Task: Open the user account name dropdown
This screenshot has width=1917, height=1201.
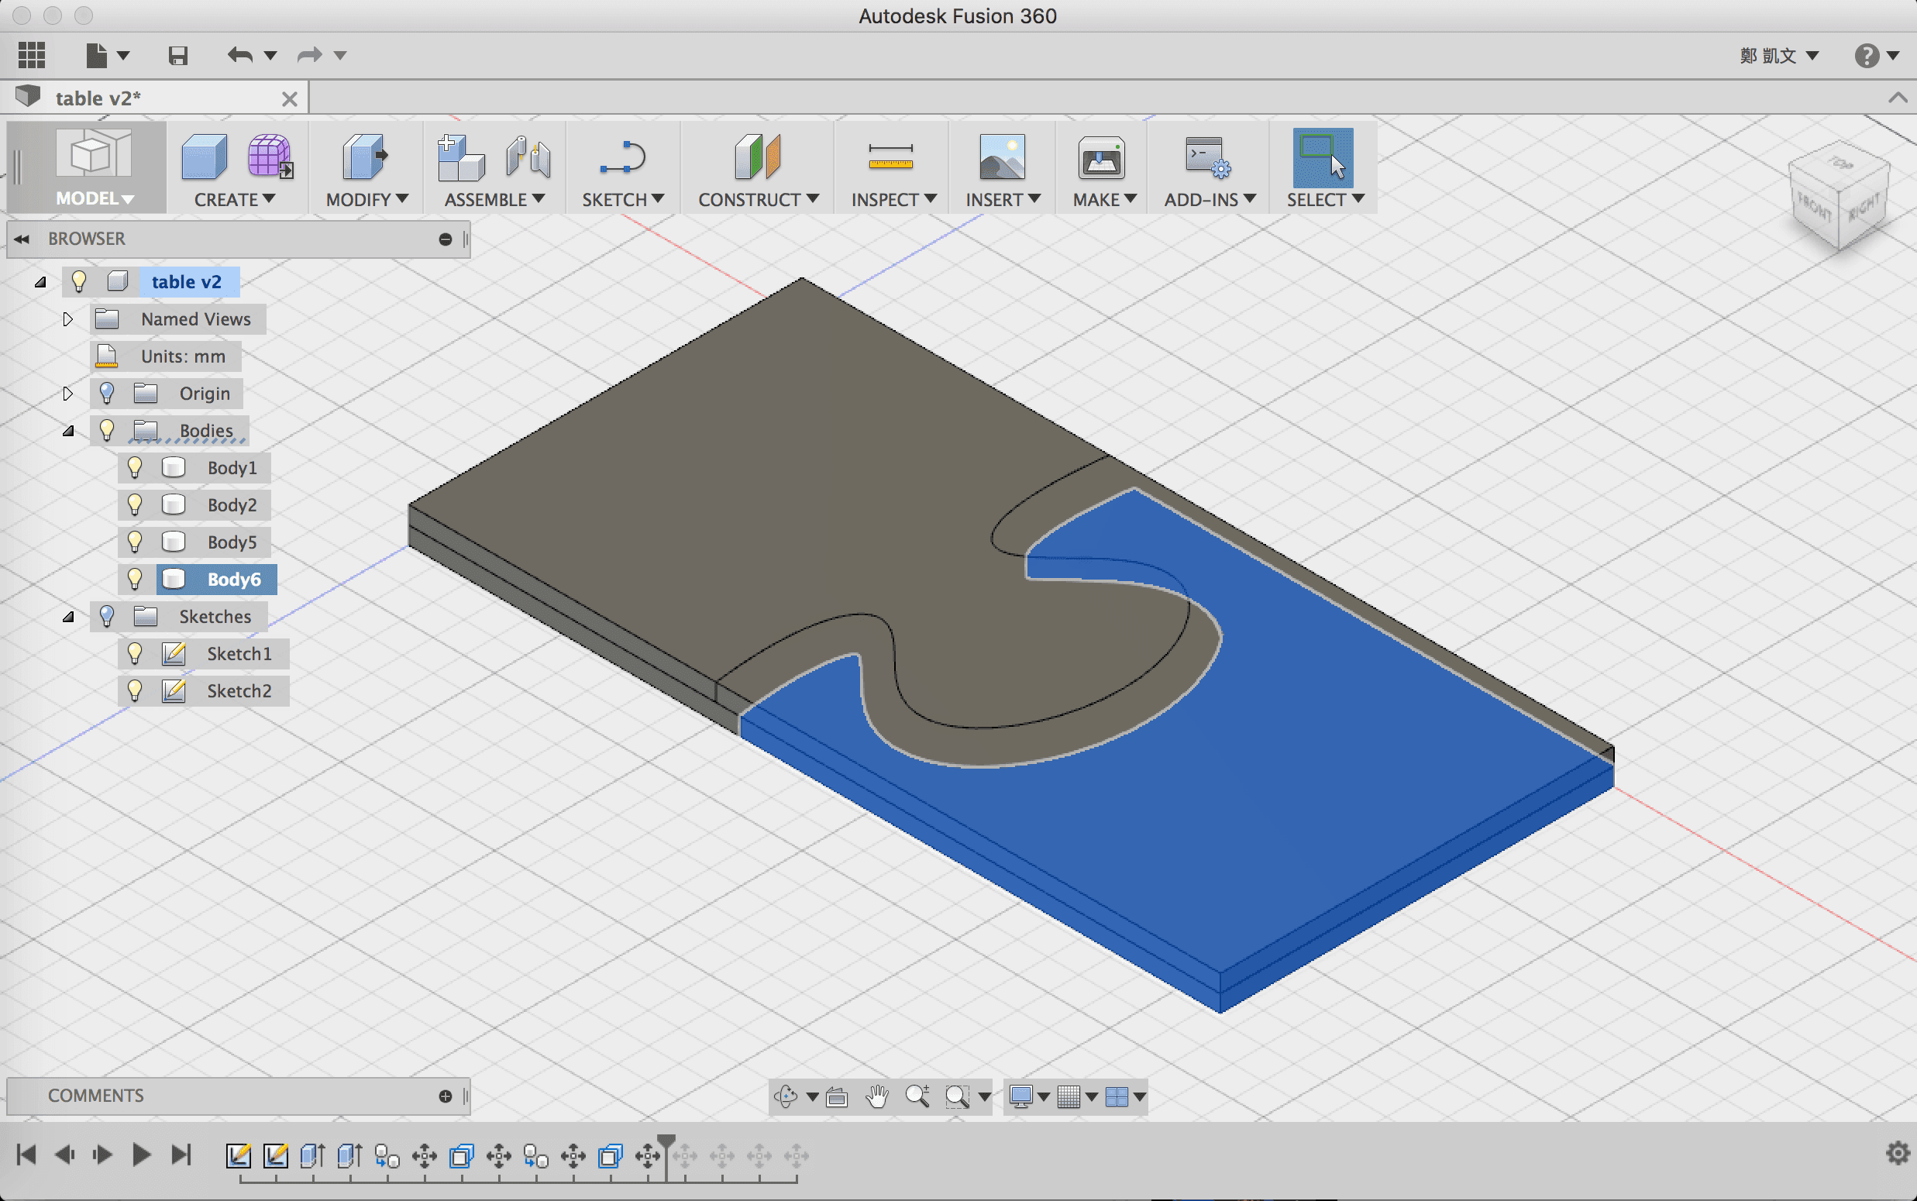Action: 1779,56
